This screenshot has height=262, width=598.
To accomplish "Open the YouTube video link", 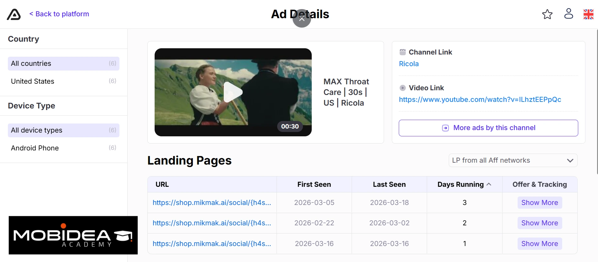I will tap(480, 99).
